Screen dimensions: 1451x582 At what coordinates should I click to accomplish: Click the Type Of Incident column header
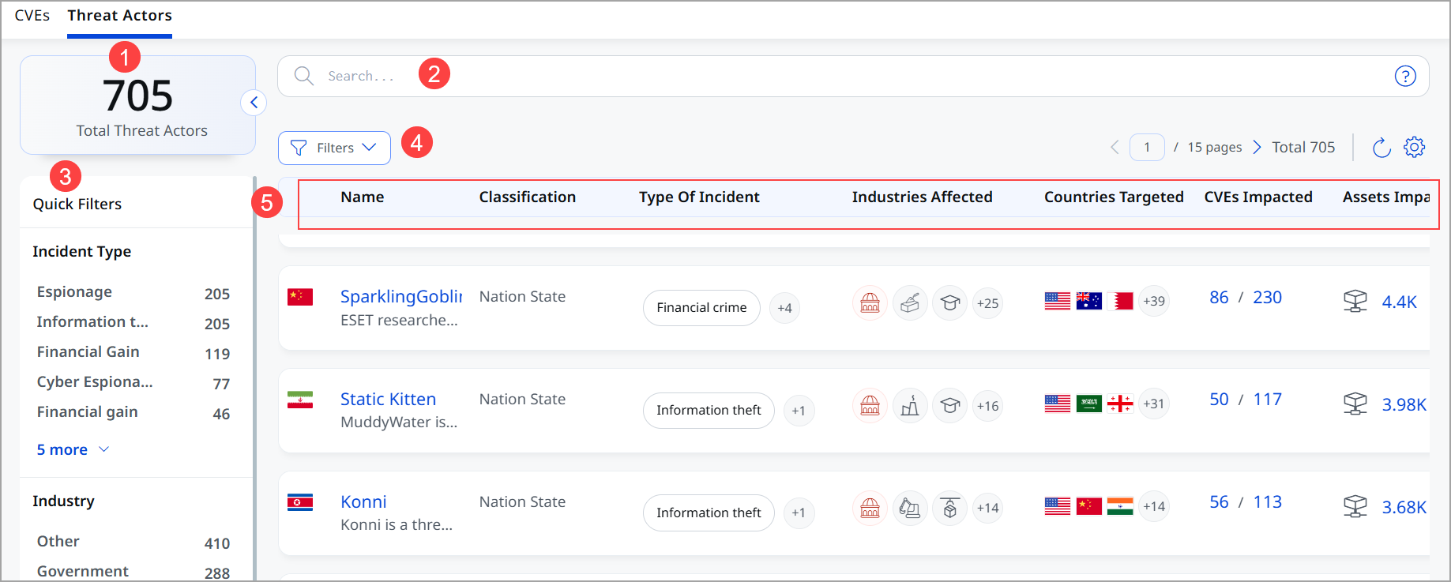(x=699, y=197)
